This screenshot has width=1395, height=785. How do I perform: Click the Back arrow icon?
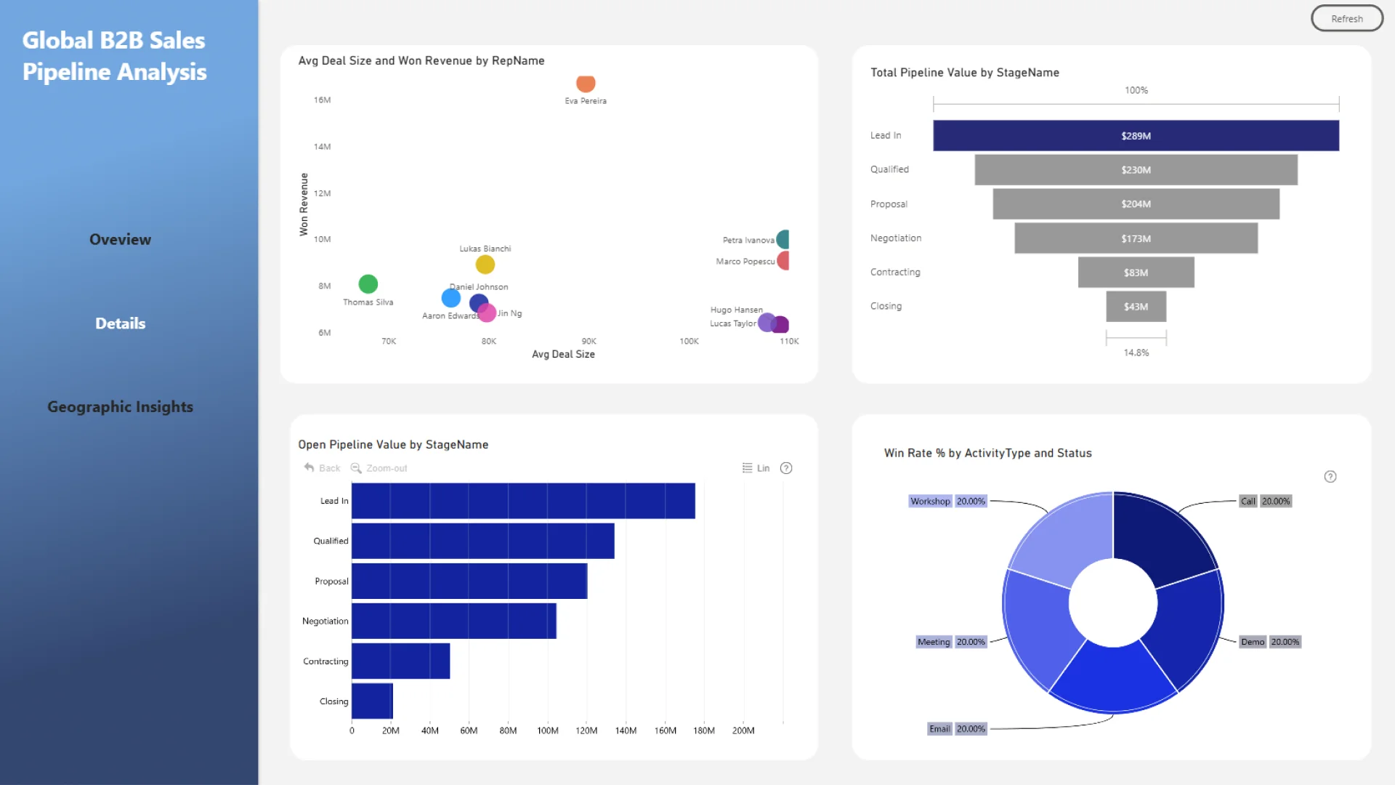click(310, 468)
